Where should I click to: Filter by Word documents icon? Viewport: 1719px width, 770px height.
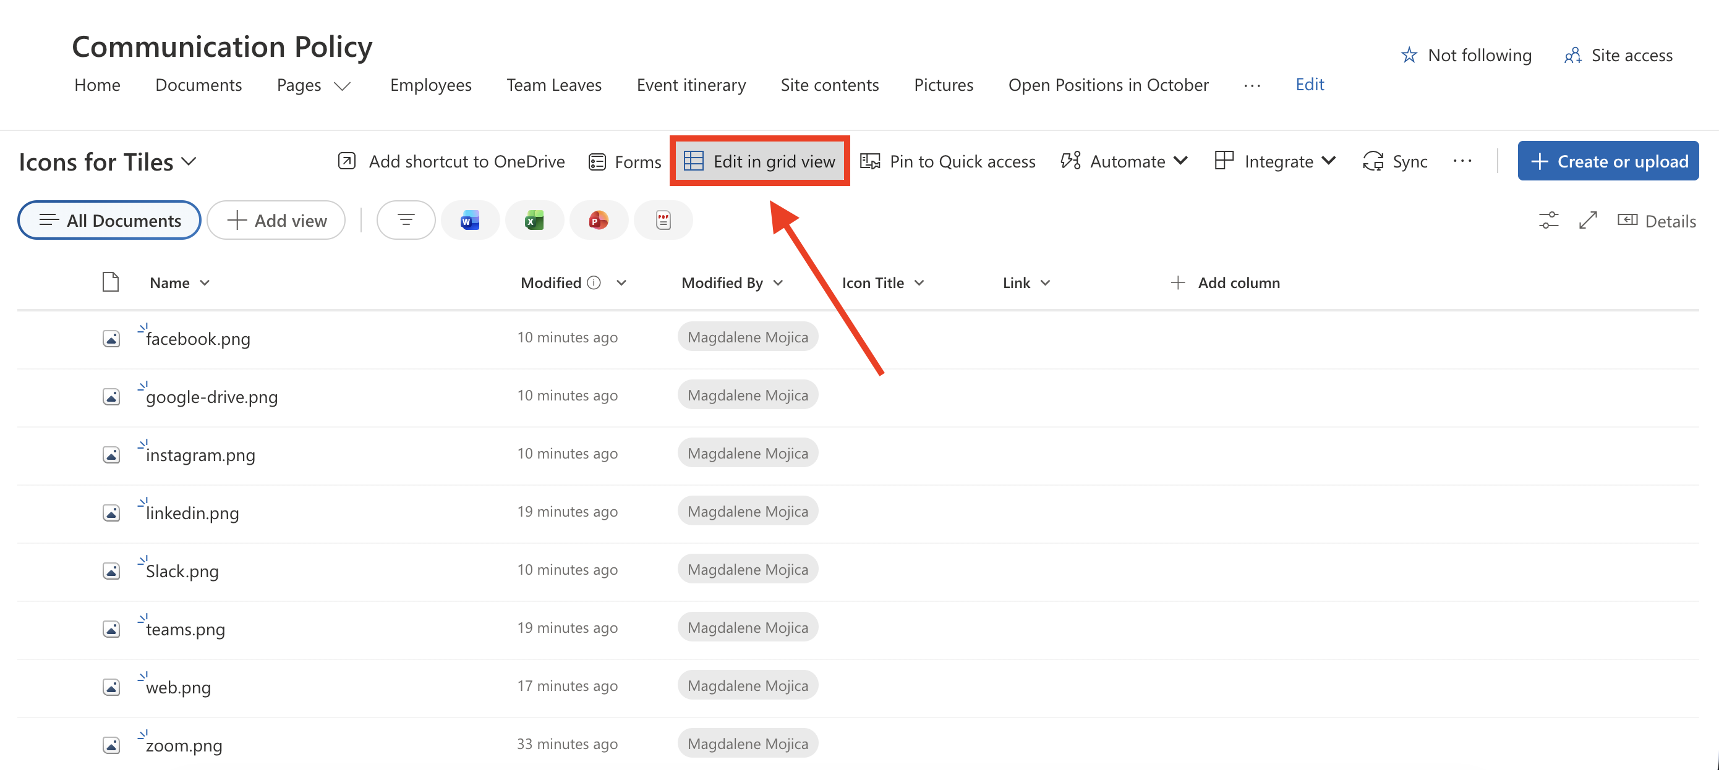pos(470,220)
